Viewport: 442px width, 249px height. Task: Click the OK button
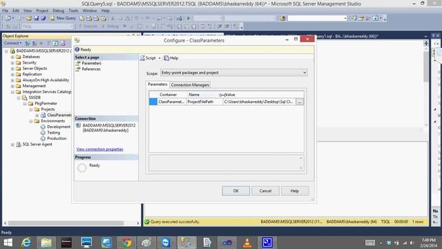click(x=236, y=191)
